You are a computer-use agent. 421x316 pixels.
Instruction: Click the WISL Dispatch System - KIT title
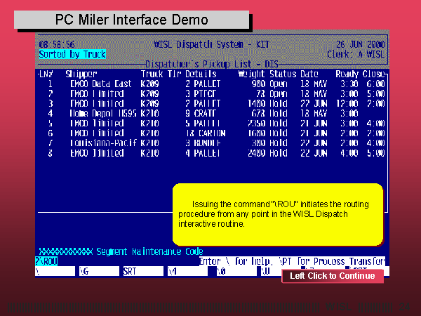212,44
